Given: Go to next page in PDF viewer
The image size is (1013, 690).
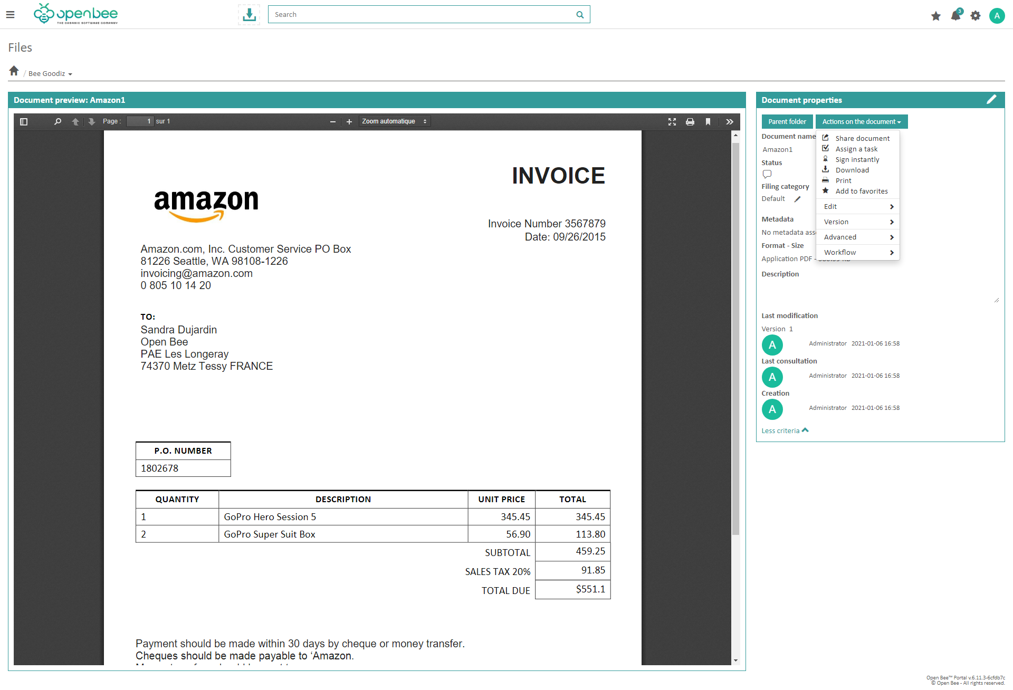Looking at the screenshot, I should [92, 122].
